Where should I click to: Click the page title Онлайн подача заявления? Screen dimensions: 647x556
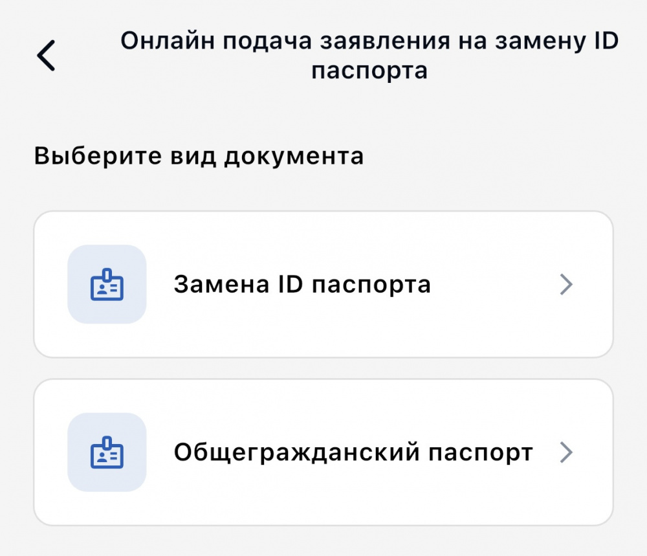[369, 41]
